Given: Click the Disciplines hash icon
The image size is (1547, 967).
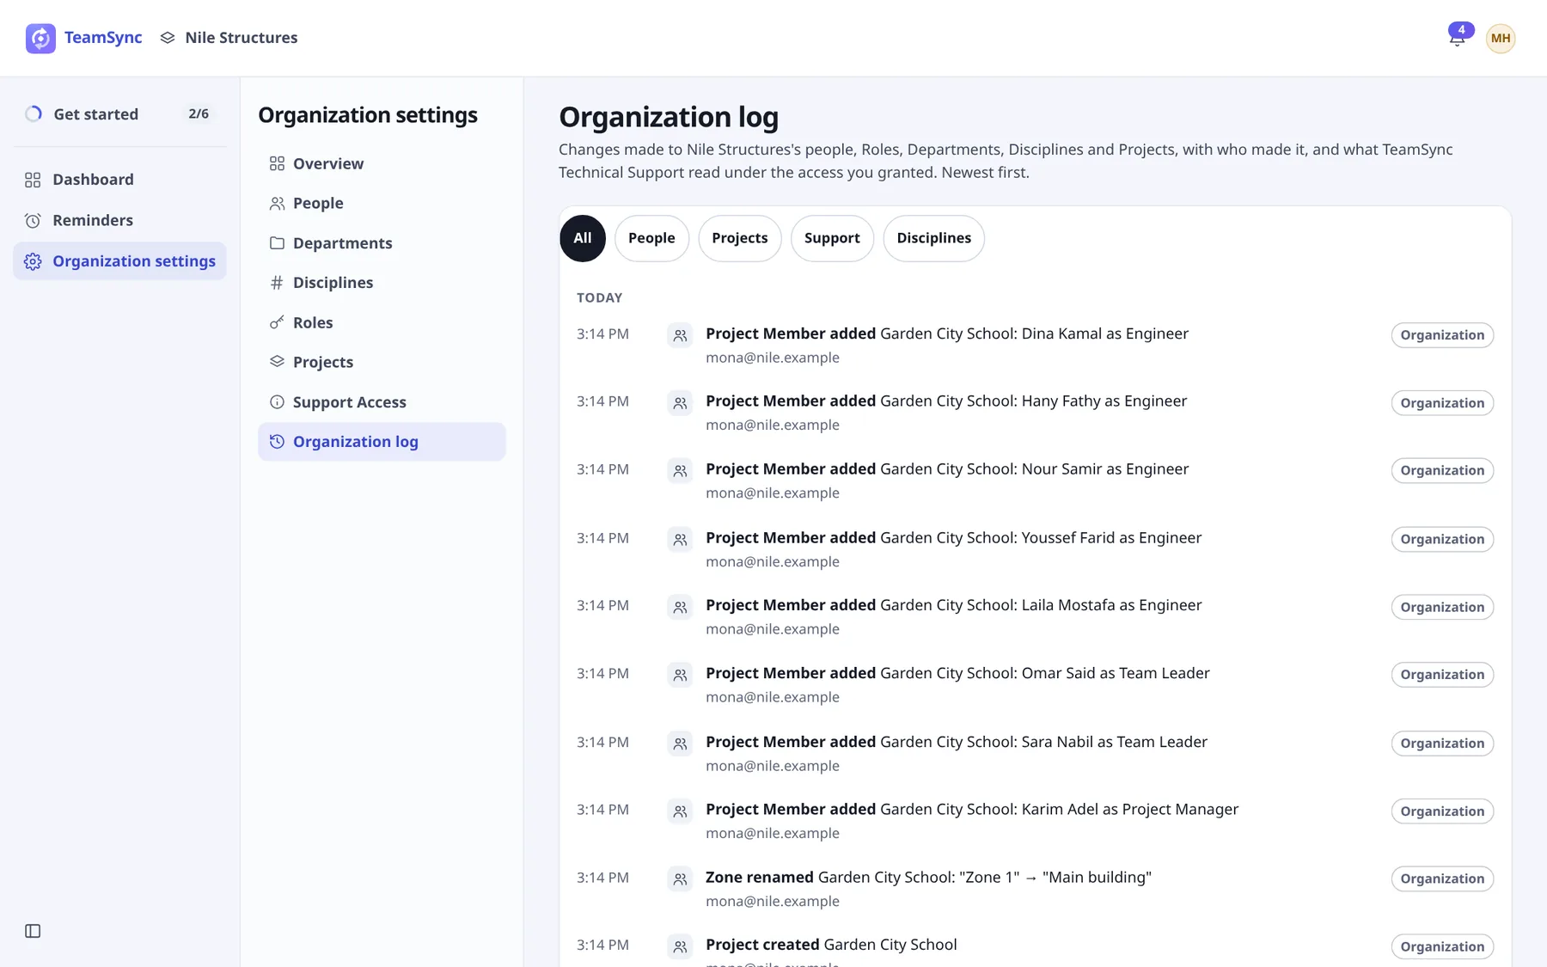Looking at the screenshot, I should coord(277,283).
